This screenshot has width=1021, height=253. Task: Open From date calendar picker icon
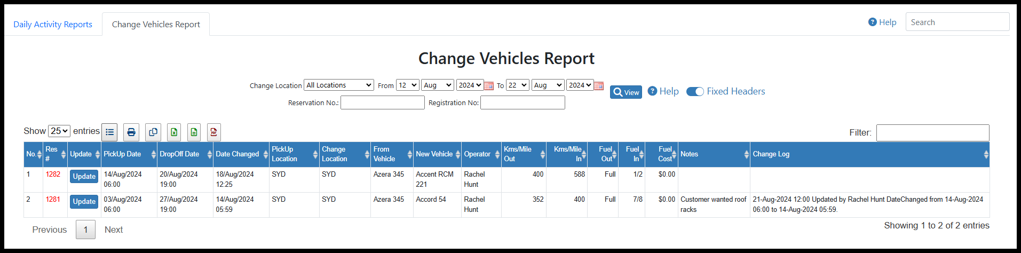point(489,86)
